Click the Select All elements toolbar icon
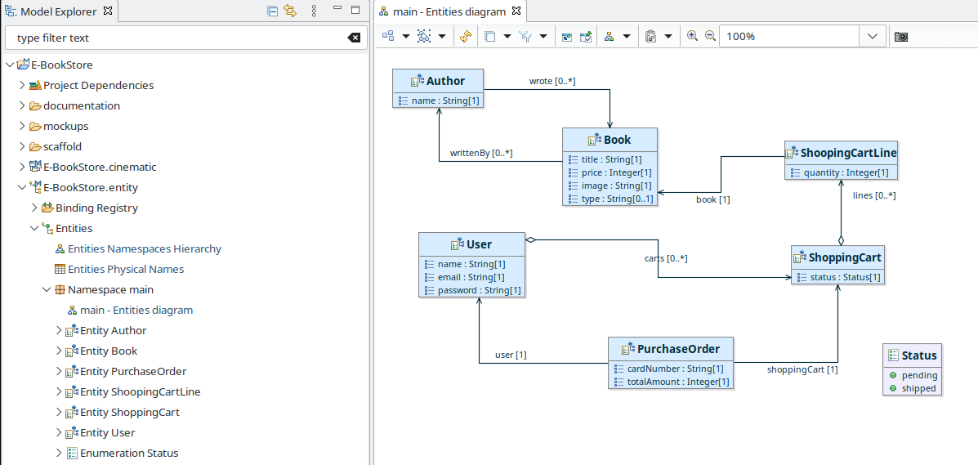978x465 pixels. [x=424, y=37]
